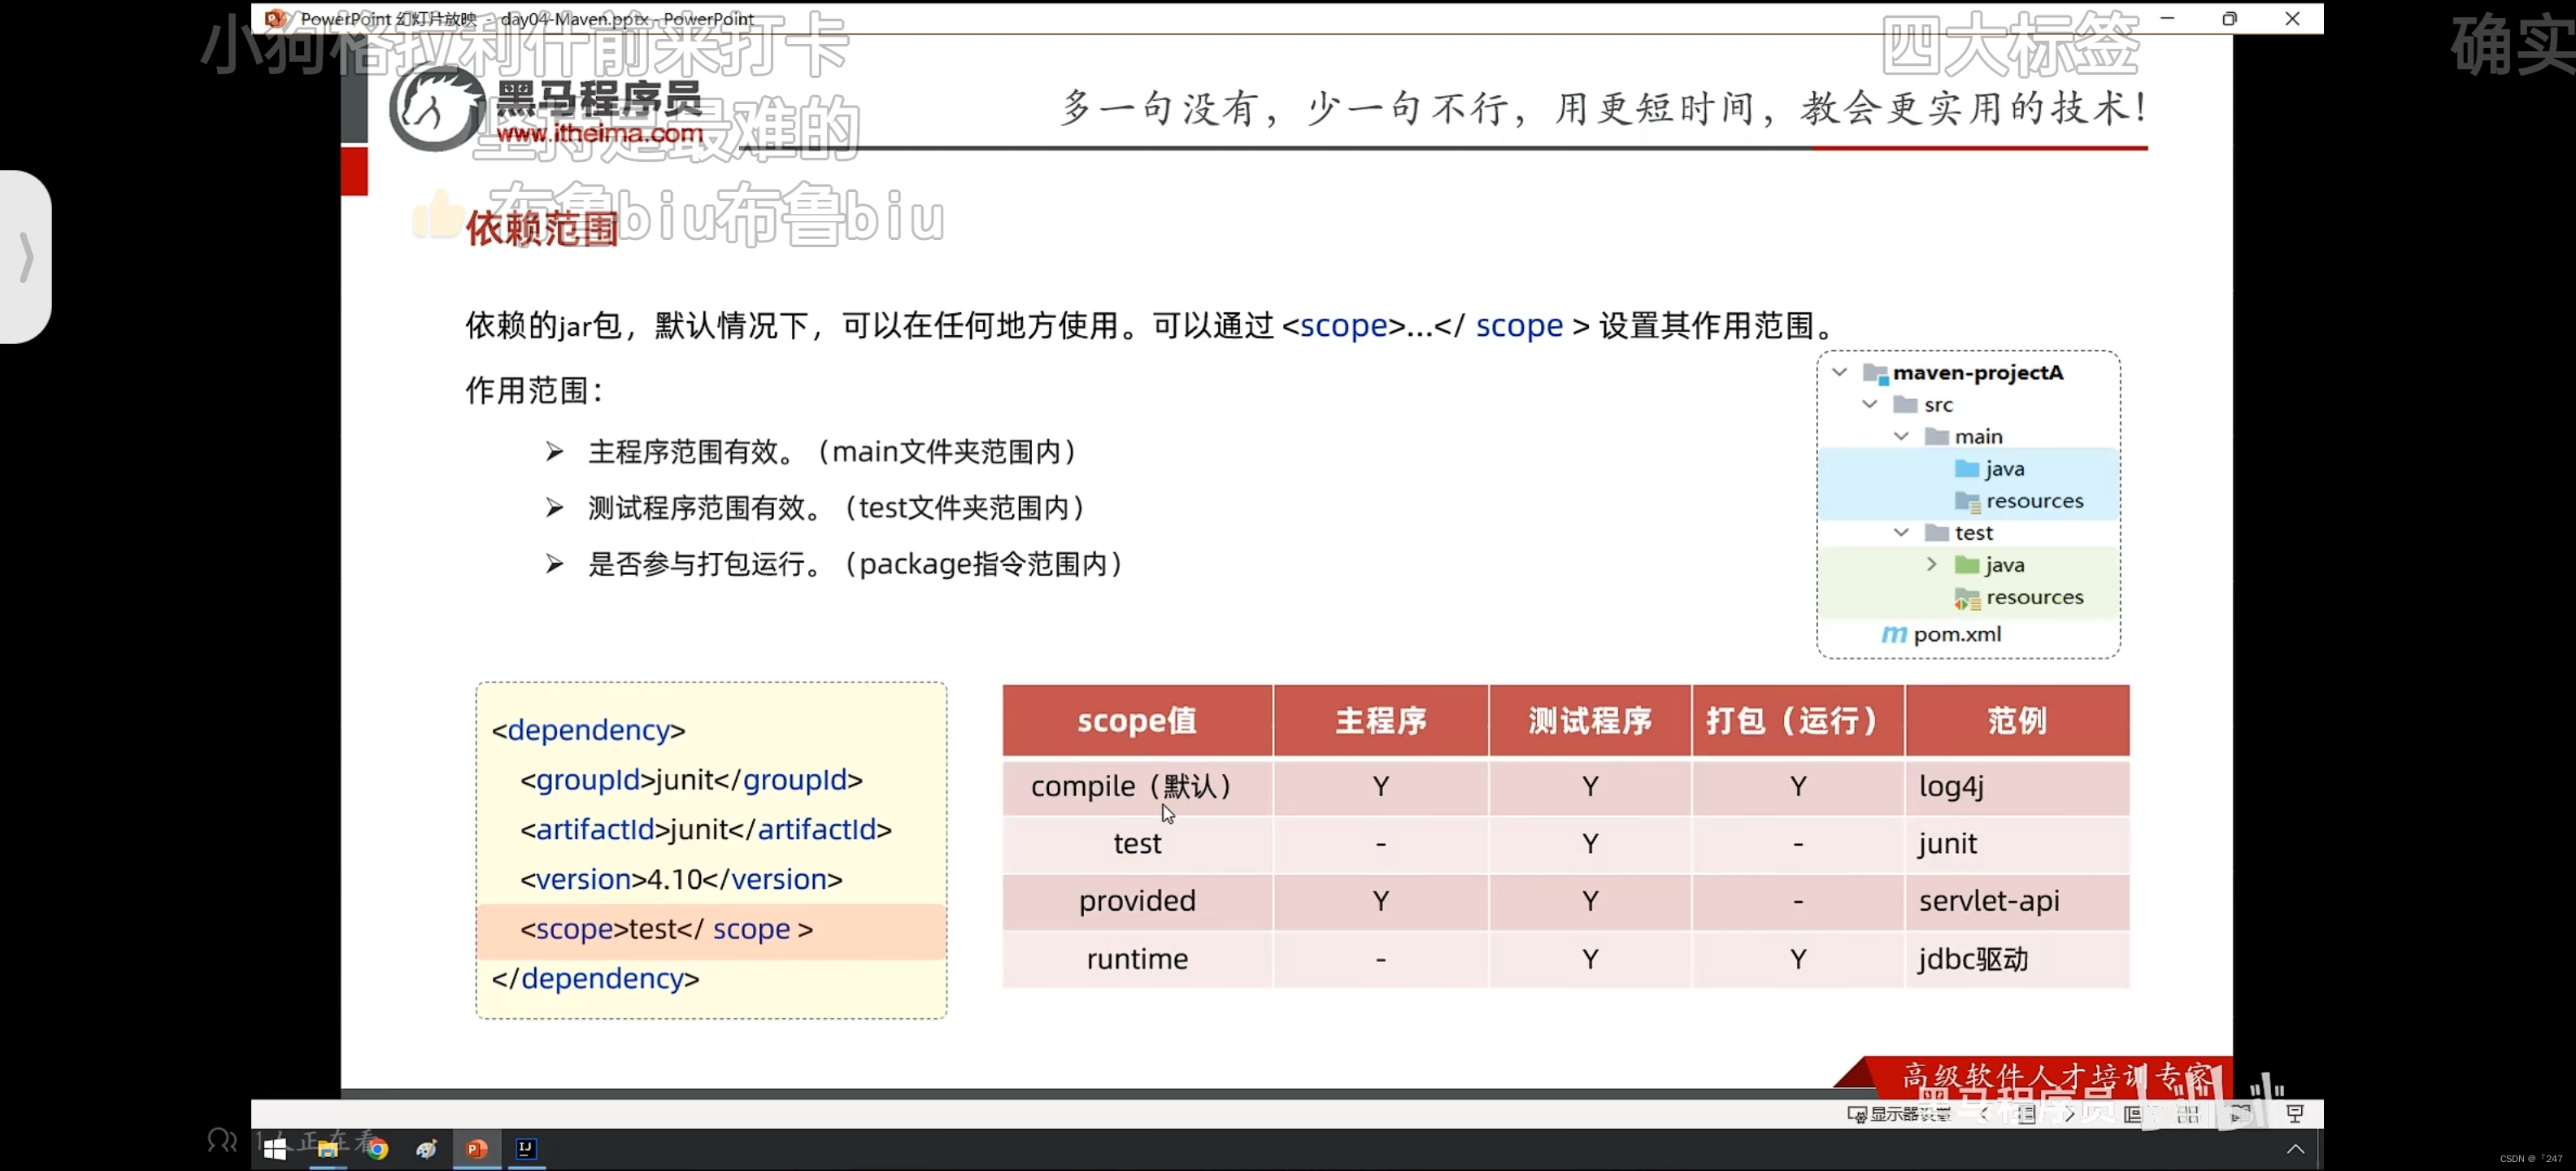This screenshot has height=1171, width=2576.
Task: Click the PowerPoint app icon in the title bar
Action: tap(276, 18)
